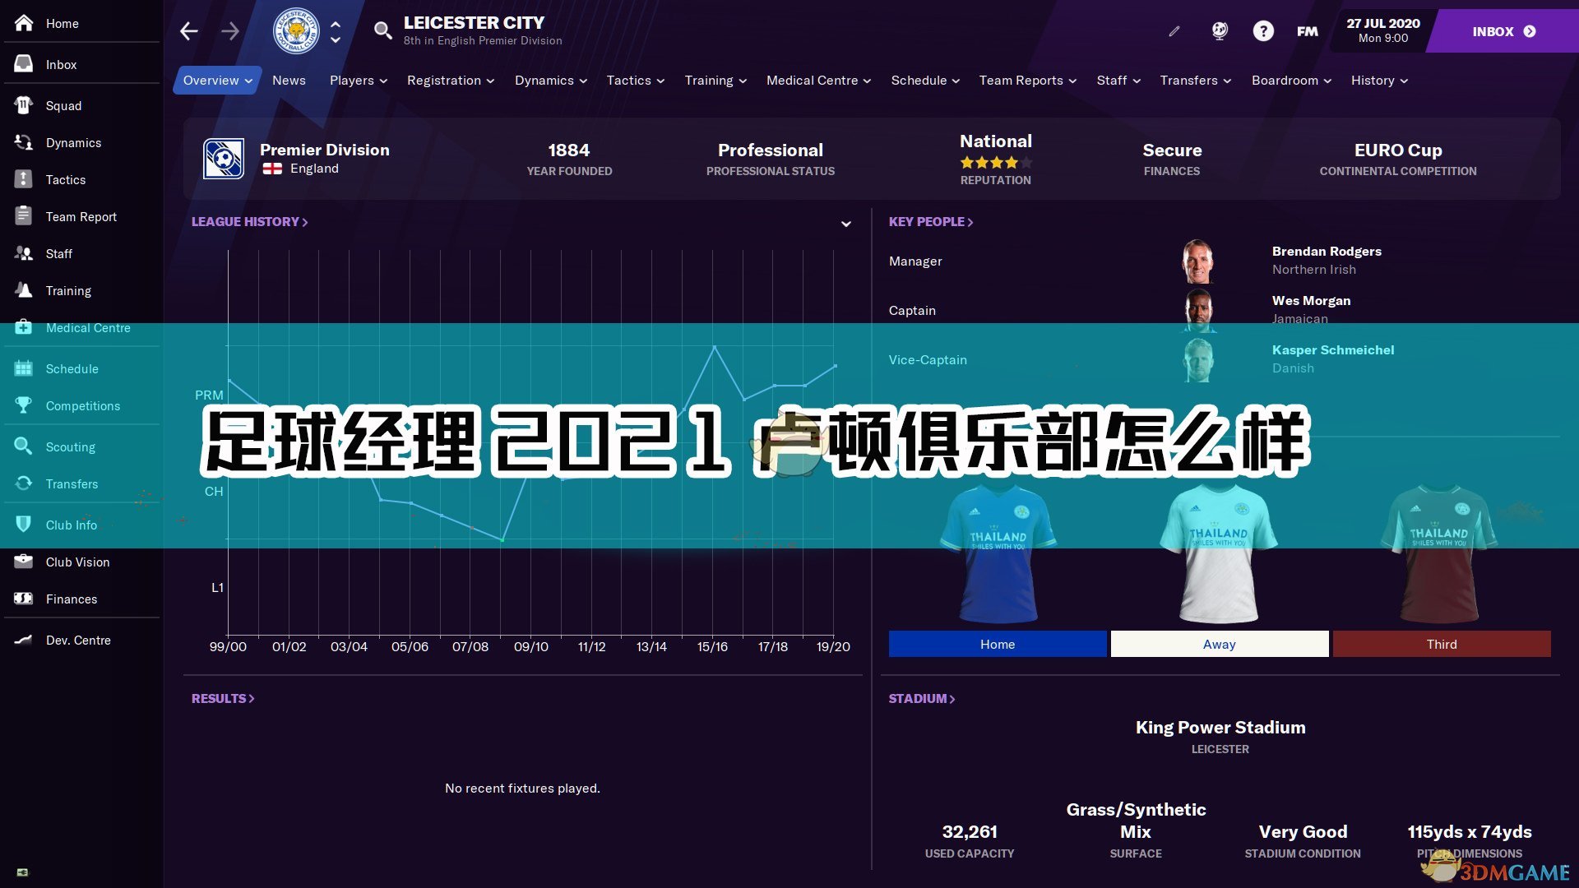Open the Transfers top menu
Image resolution: width=1579 pixels, height=888 pixels.
pos(1195,81)
